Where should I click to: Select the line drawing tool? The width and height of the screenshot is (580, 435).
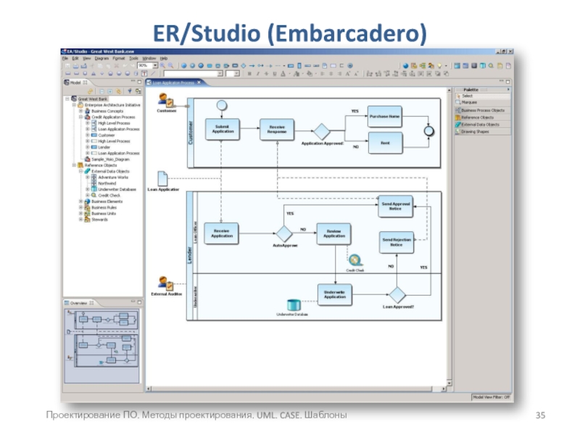[153, 74]
